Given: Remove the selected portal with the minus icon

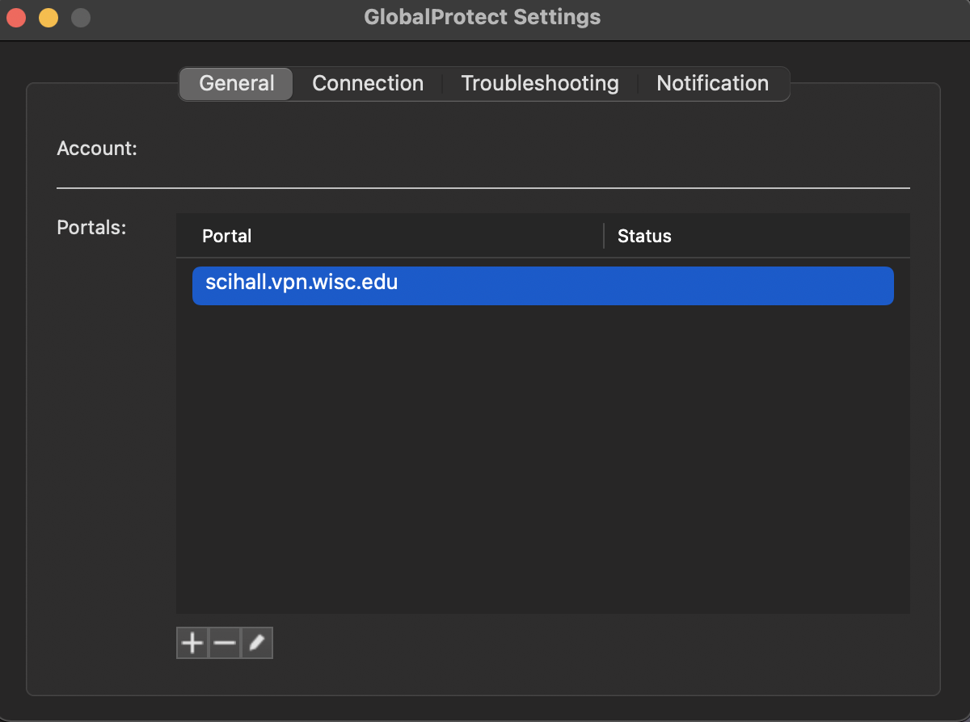Looking at the screenshot, I should coord(225,643).
